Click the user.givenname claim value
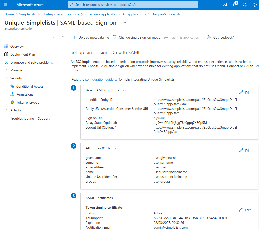Screen dimensions: 259x230 (x=165, y=158)
